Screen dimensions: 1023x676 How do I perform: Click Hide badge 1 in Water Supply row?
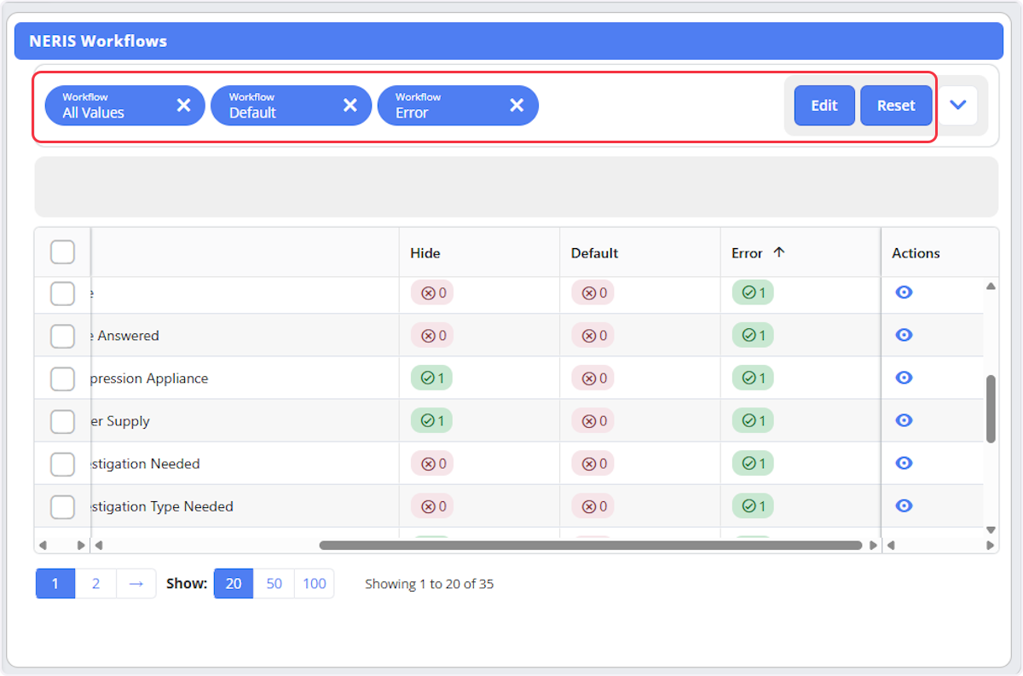[x=431, y=420]
